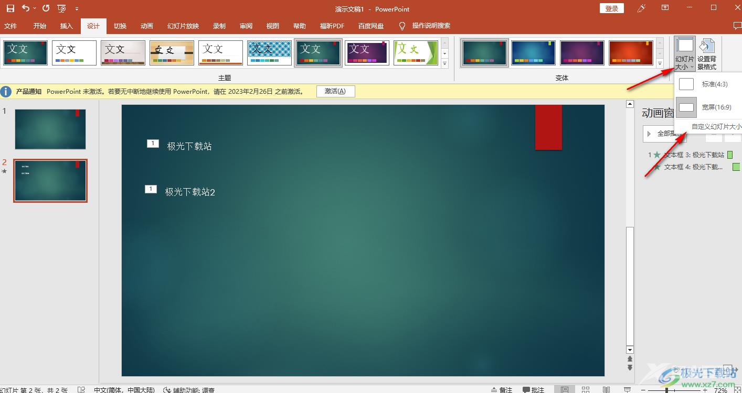
Task: Choose 宽屏(16:9) slide size option
Action: (x=708, y=107)
